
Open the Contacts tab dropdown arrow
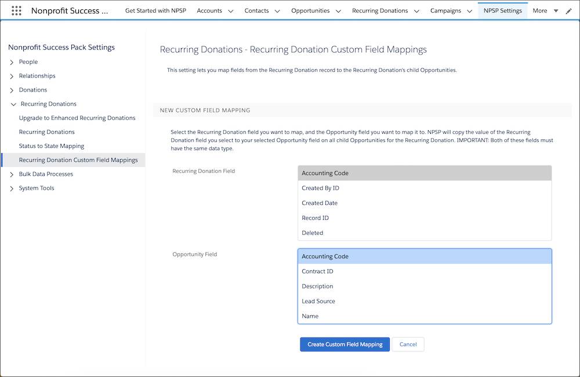(x=277, y=10)
